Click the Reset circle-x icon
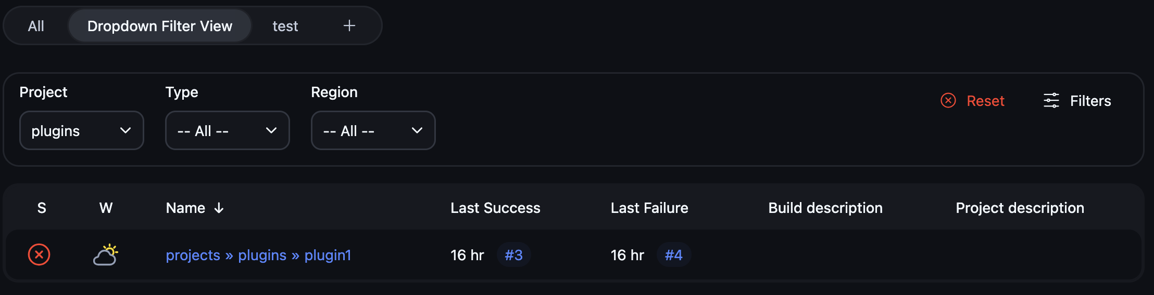This screenshot has height=295, width=1154. [x=948, y=100]
